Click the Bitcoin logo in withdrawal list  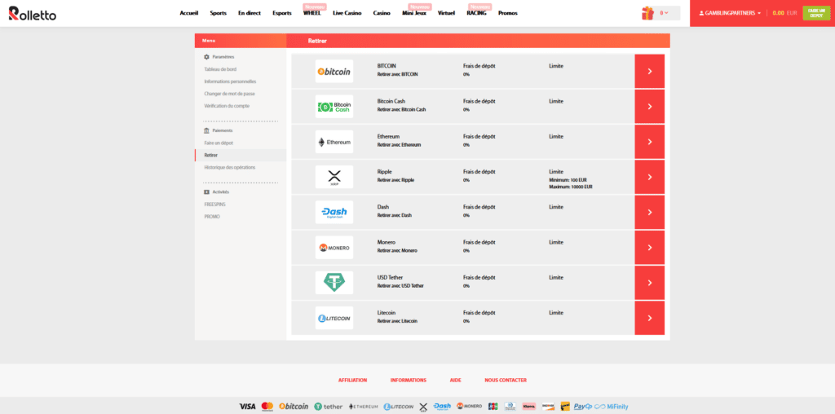[x=334, y=71]
